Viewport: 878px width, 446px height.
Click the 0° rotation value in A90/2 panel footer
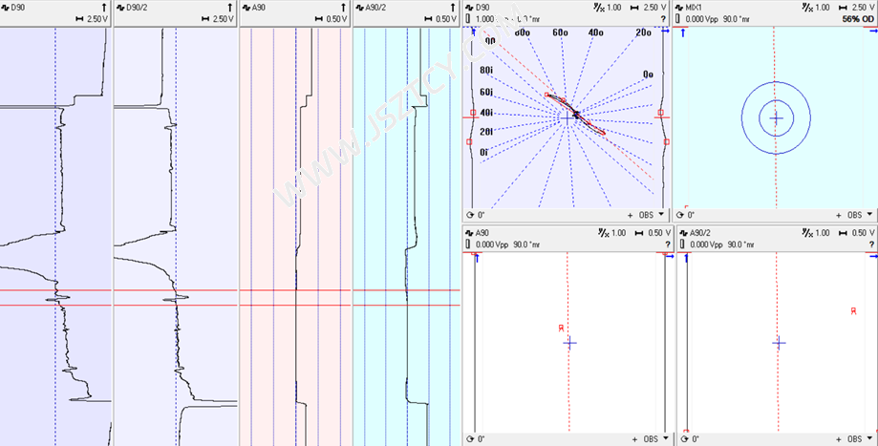tap(691, 438)
